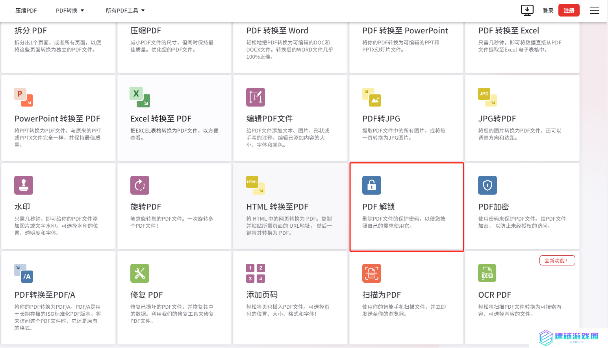The height and width of the screenshot is (348, 608).
Task: Click the 水印 title
Action: tap(22, 207)
